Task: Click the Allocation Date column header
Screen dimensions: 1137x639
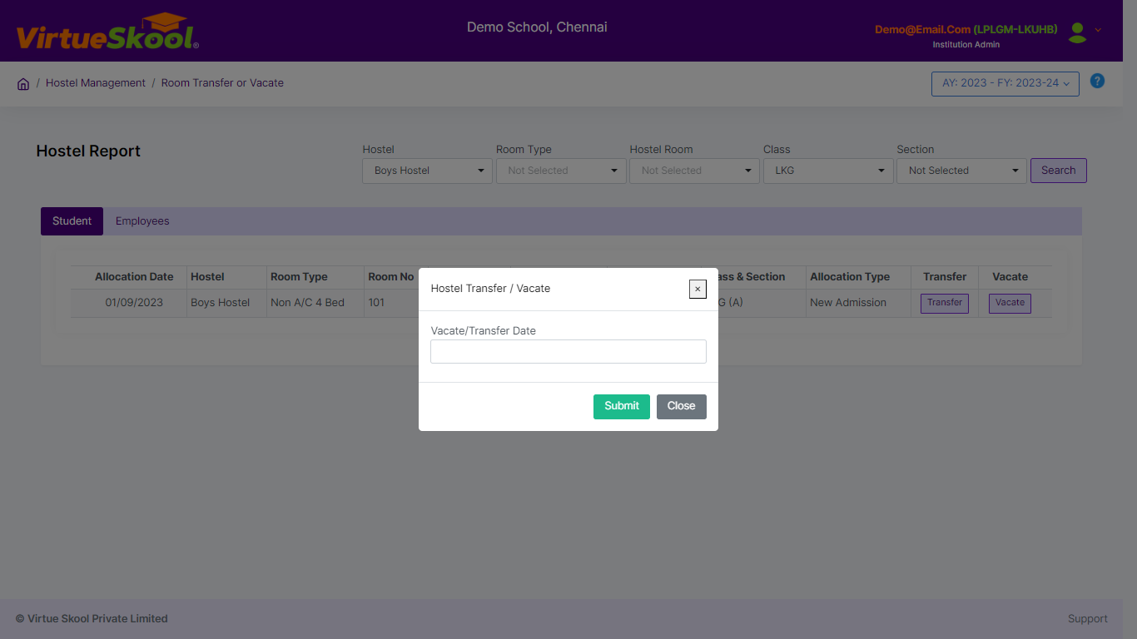Action: (x=134, y=277)
